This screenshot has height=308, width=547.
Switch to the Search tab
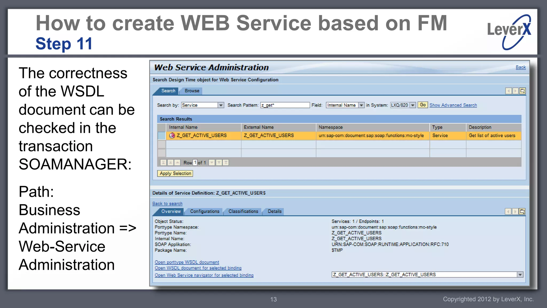168,91
